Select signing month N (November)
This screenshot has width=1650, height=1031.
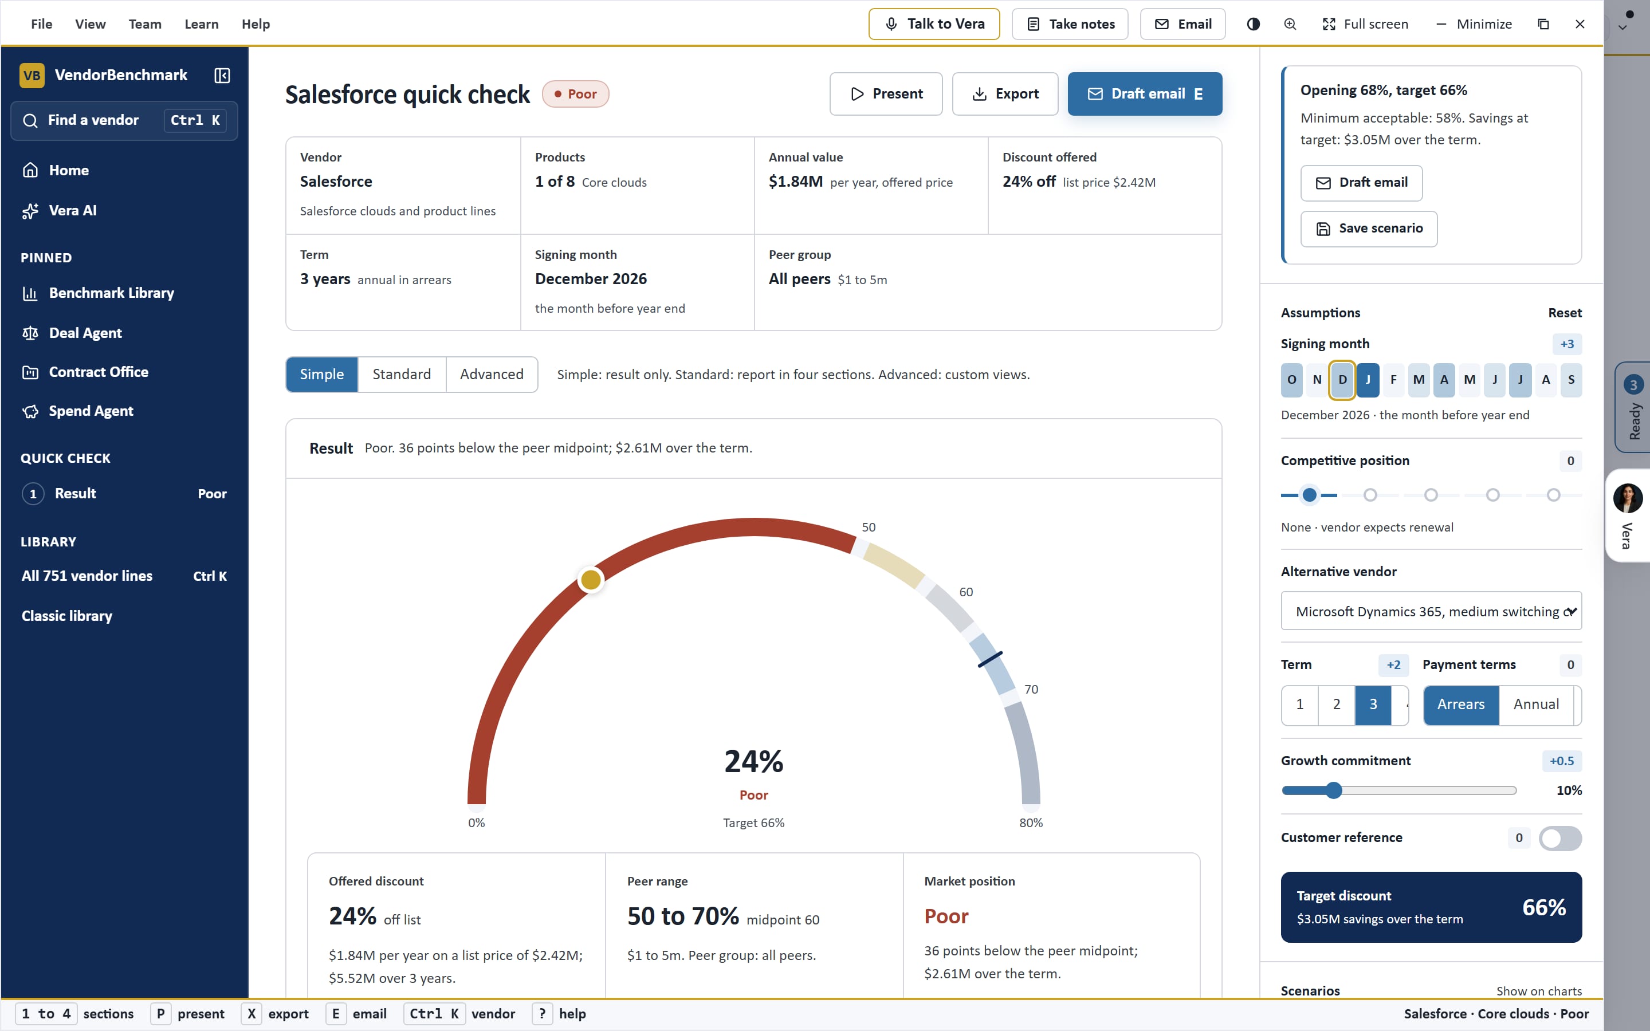[1317, 380]
